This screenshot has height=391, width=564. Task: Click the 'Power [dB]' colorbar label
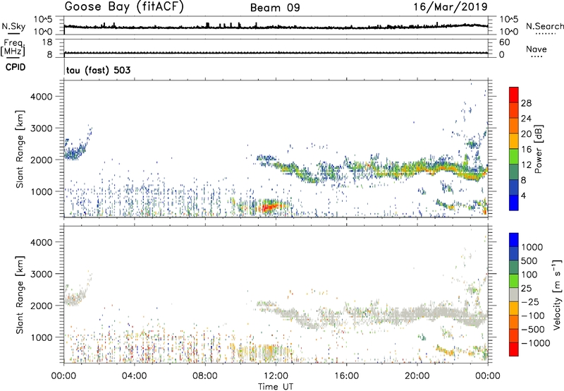(x=538, y=149)
